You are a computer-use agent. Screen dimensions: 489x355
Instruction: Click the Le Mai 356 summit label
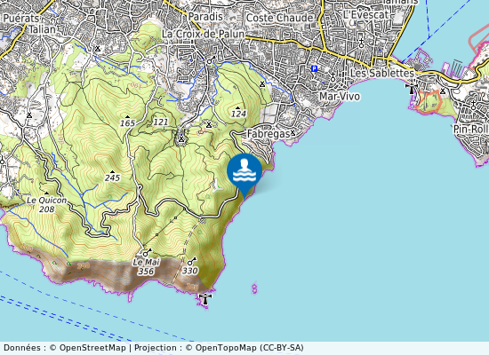(147, 266)
